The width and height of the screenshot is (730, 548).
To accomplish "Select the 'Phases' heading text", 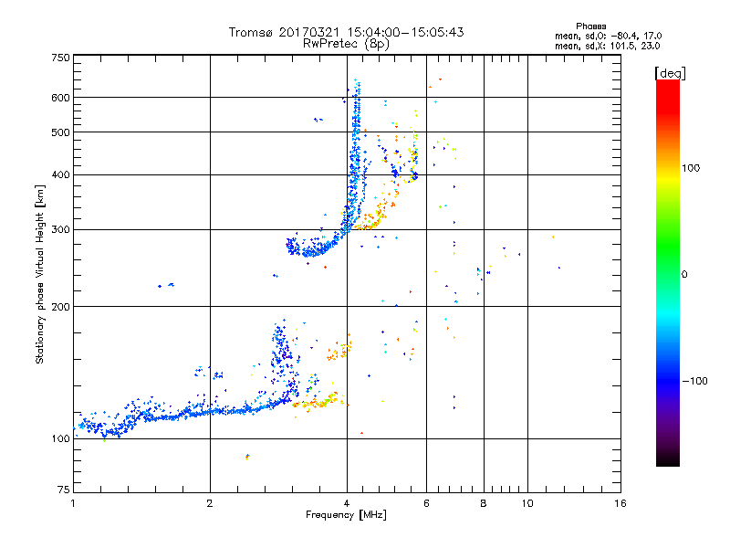I will pyautogui.click(x=590, y=26).
